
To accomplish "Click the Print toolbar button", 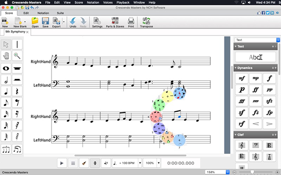I will [x=131, y=22].
